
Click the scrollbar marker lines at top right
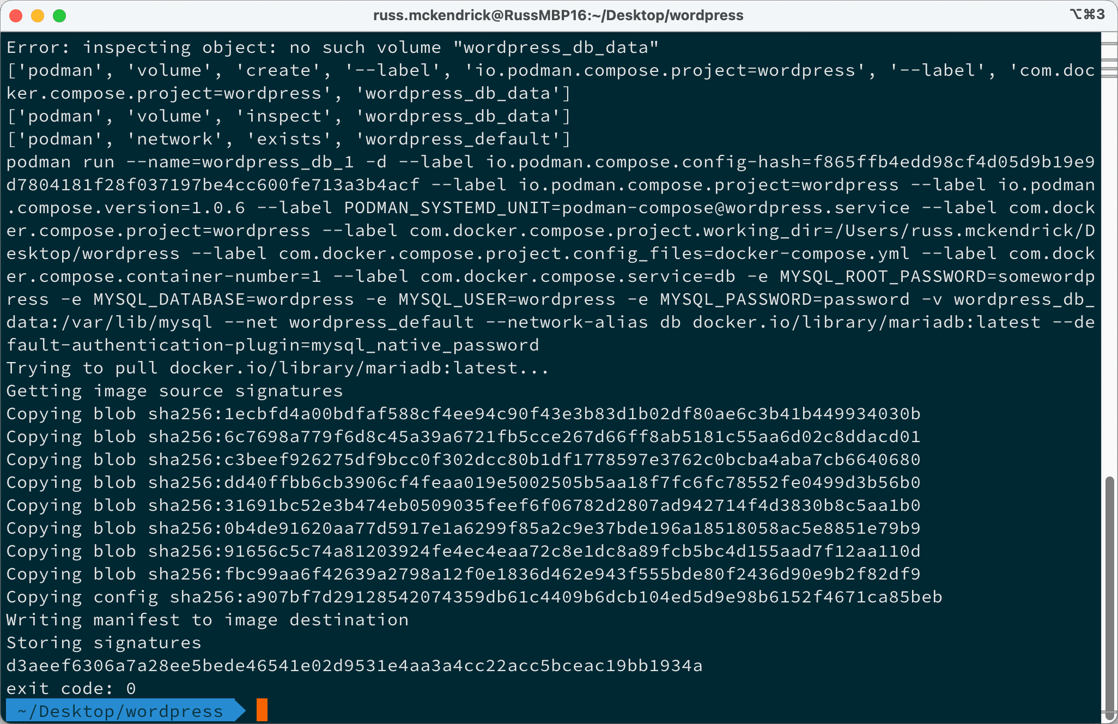[1109, 60]
